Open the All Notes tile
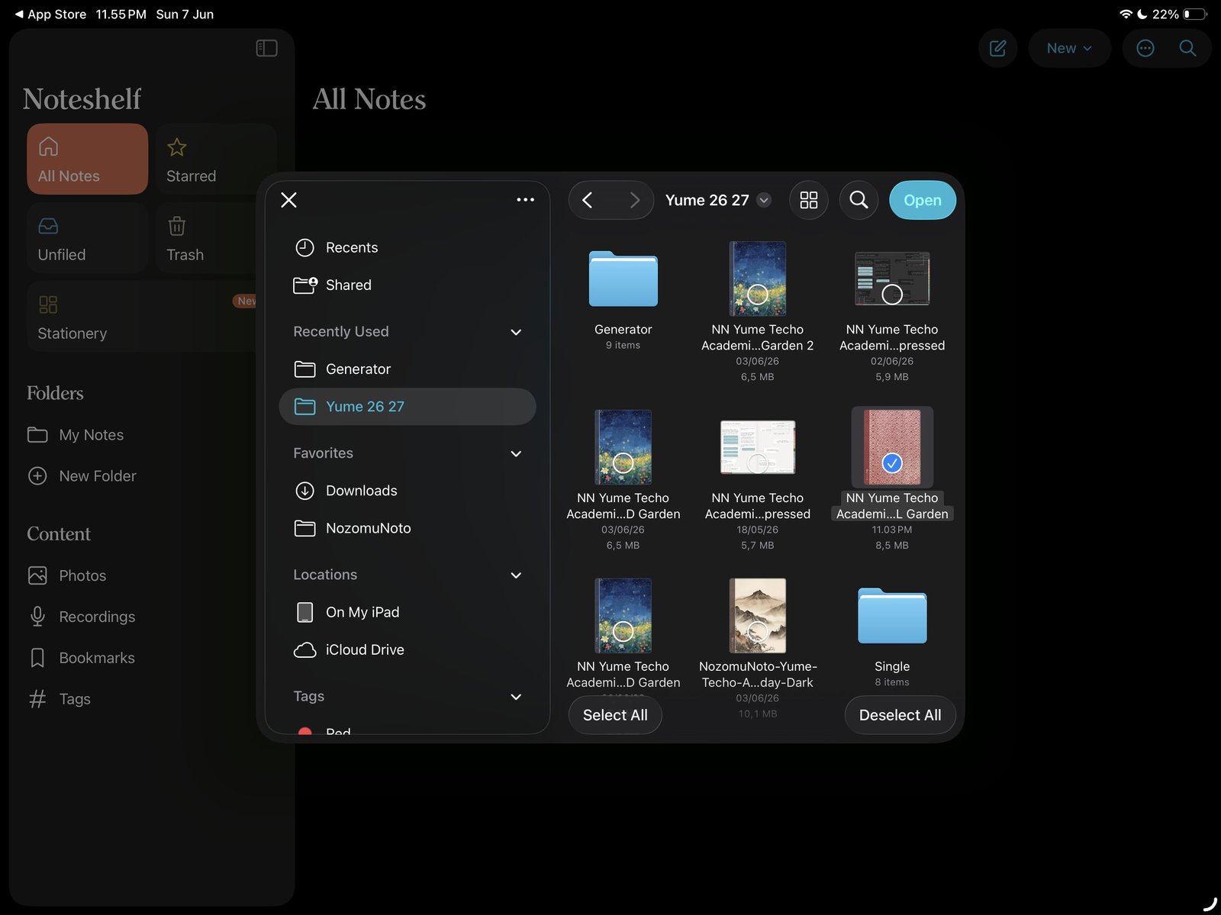This screenshot has width=1221, height=915. point(87,159)
